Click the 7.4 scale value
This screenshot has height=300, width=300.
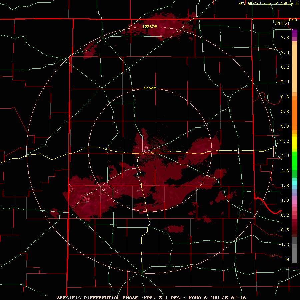pos(285,82)
